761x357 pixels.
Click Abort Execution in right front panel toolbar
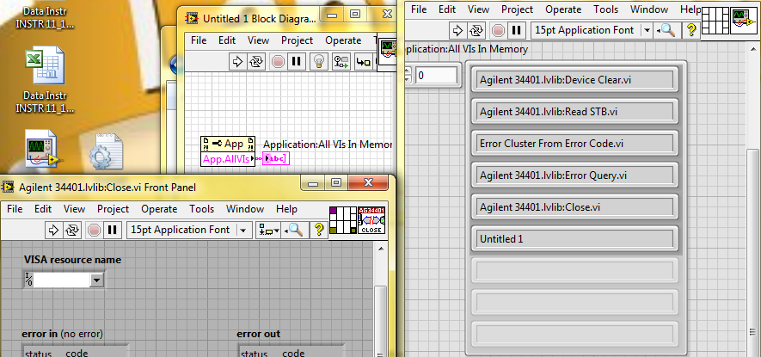pos(499,30)
